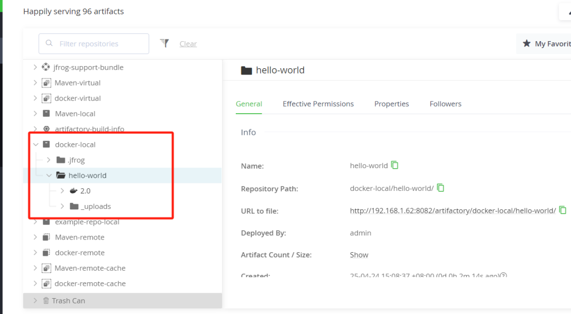
Task: Copy the hello-world name value
Action: click(x=395, y=165)
